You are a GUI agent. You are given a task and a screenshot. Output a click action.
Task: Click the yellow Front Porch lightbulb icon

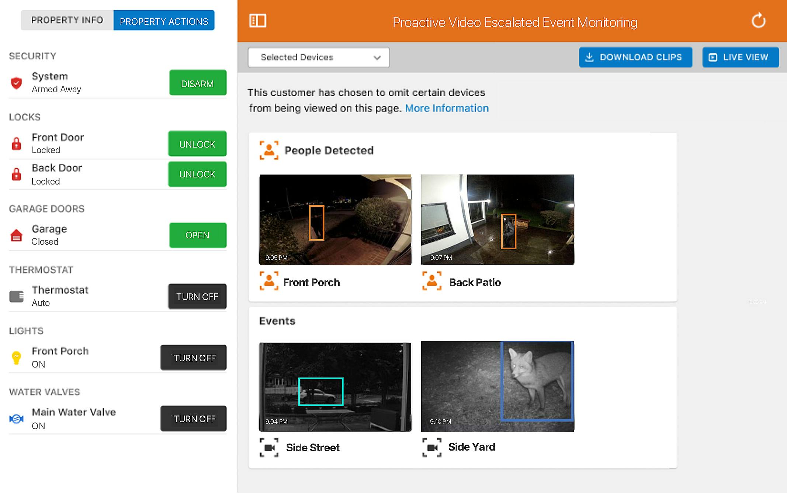(x=16, y=358)
